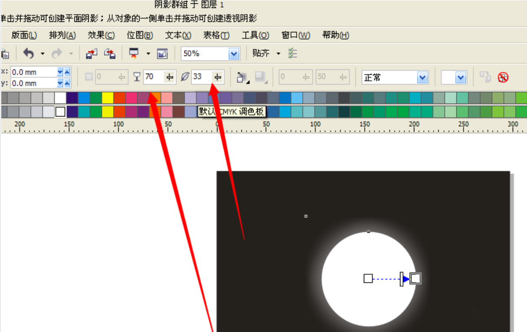The height and width of the screenshot is (332, 527).
Task: Click the shadow opacity field showing 70
Action: tap(154, 77)
